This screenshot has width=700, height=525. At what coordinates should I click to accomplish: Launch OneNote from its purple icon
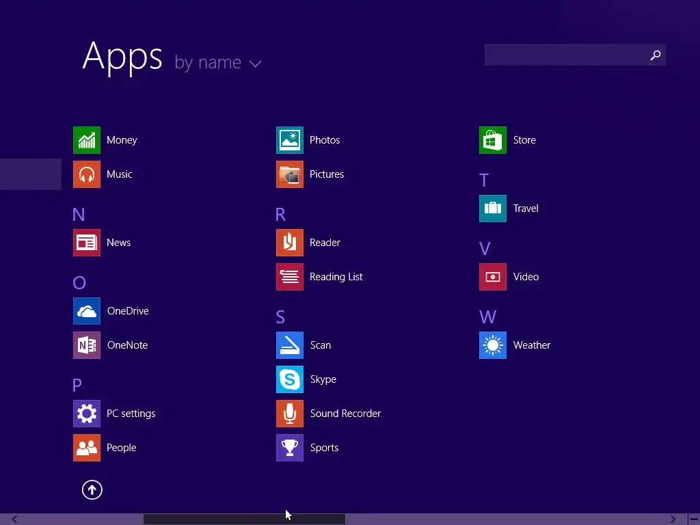click(87, 345)
